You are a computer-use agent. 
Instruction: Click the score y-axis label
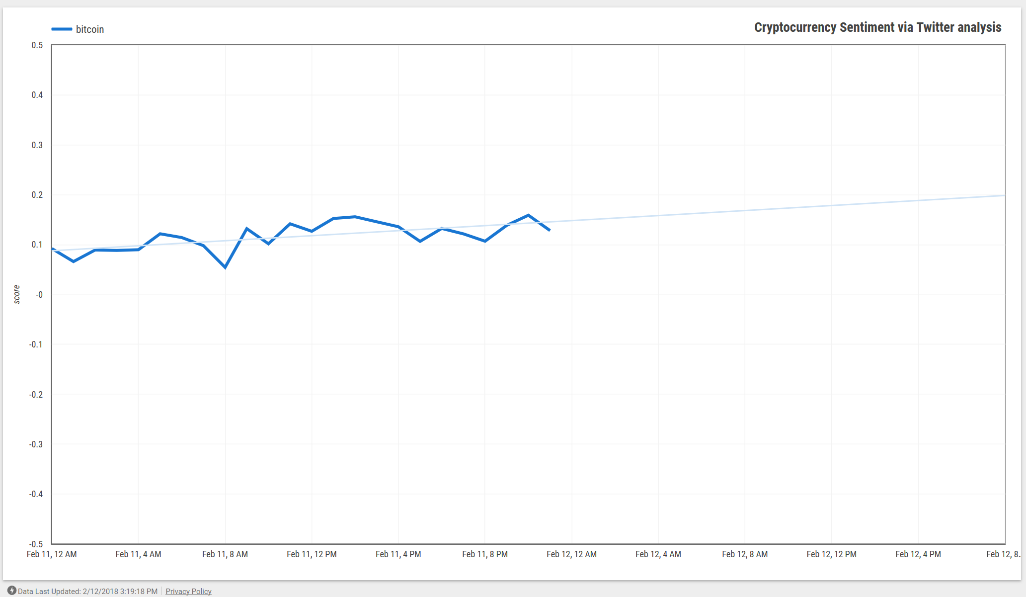coord(17,294)
